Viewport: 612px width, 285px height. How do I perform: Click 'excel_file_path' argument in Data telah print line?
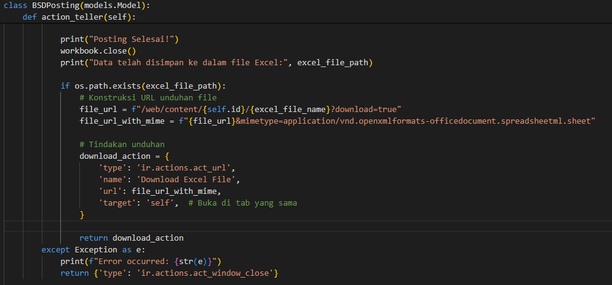pos(333,62)
